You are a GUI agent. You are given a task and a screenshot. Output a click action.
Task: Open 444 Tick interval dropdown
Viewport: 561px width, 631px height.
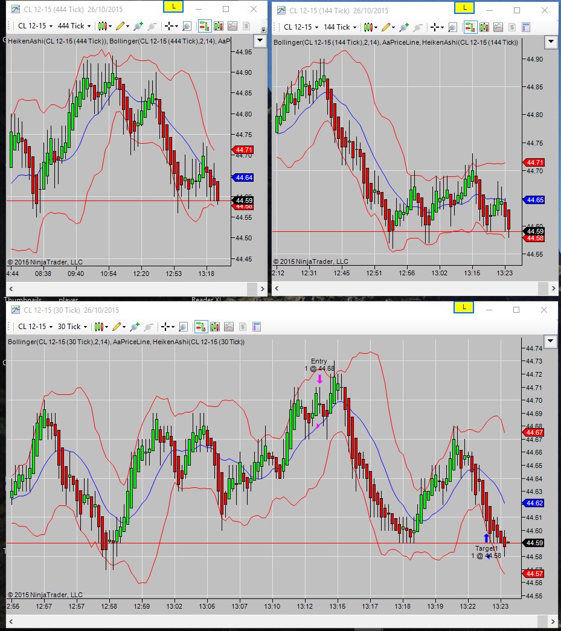(x=74, y=26)
